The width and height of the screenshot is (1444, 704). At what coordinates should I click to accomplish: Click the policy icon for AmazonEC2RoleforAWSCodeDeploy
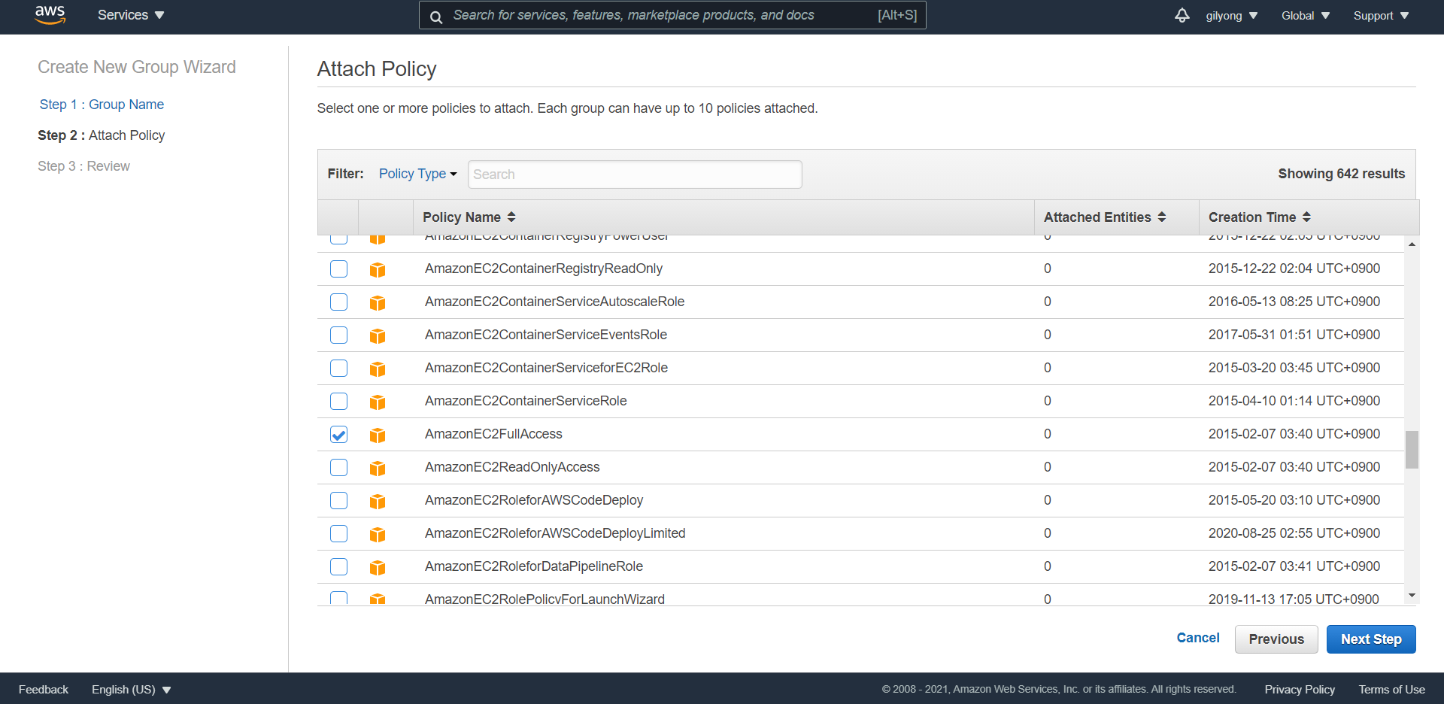(378, 501)
